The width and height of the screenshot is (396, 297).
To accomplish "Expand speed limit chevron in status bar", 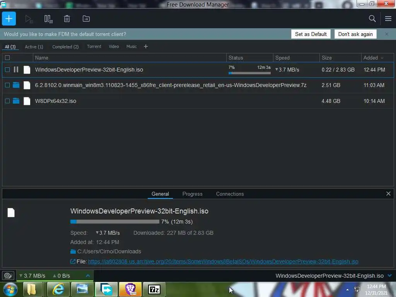I will [88, 275].
